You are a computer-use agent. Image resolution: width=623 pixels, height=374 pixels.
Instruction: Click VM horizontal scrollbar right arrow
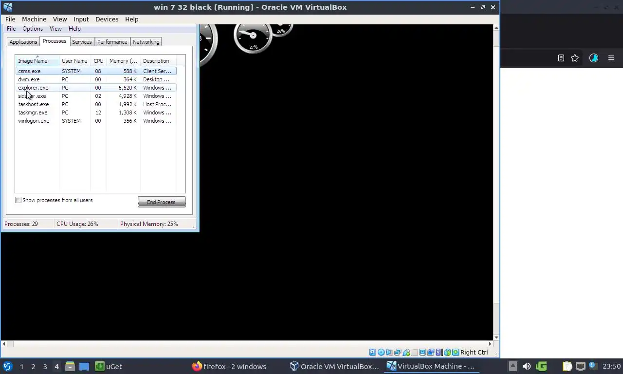[x=490, y=344]
